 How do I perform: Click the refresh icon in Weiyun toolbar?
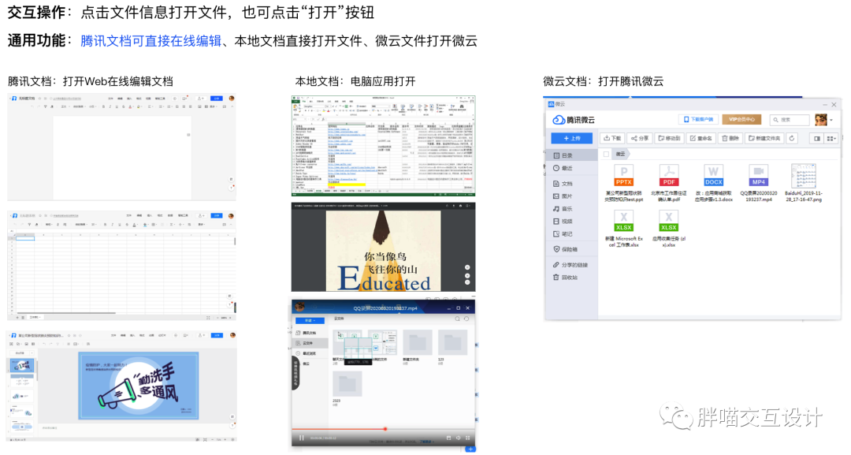click(792, 139)
